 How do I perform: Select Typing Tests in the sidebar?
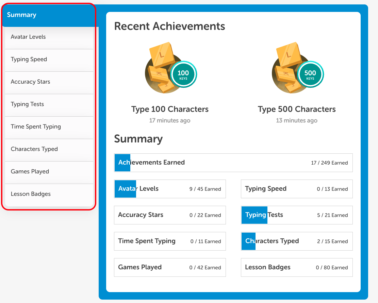(x=49, y=104)
